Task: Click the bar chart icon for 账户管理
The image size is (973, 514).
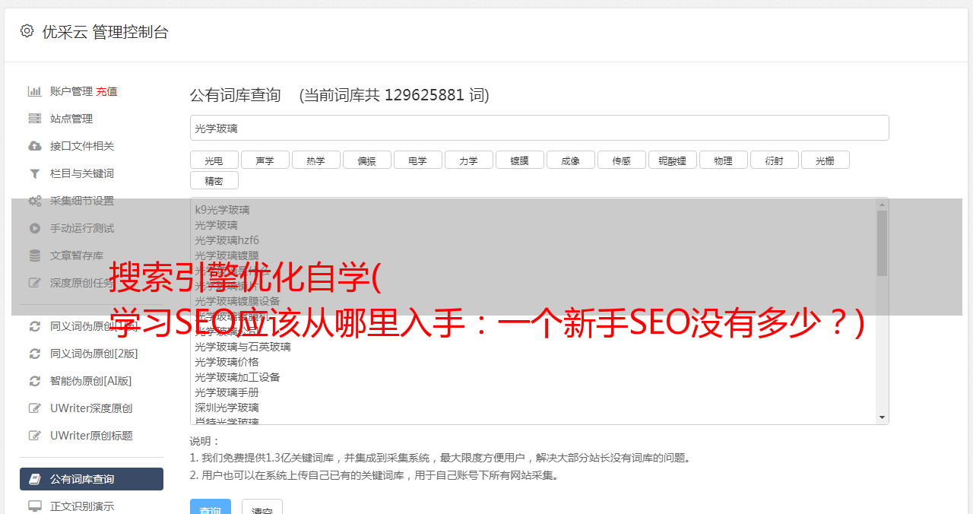Action: [x=35, y=91]
